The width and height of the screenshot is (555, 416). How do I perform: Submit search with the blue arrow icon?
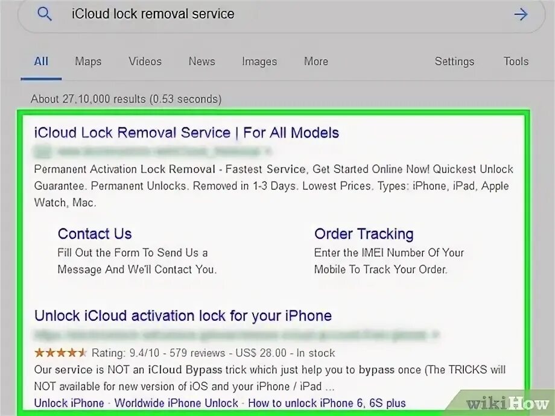coord(521,14)
